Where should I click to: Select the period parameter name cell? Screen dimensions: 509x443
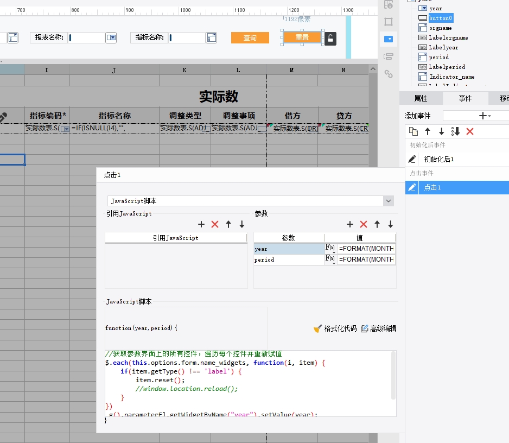289,260
